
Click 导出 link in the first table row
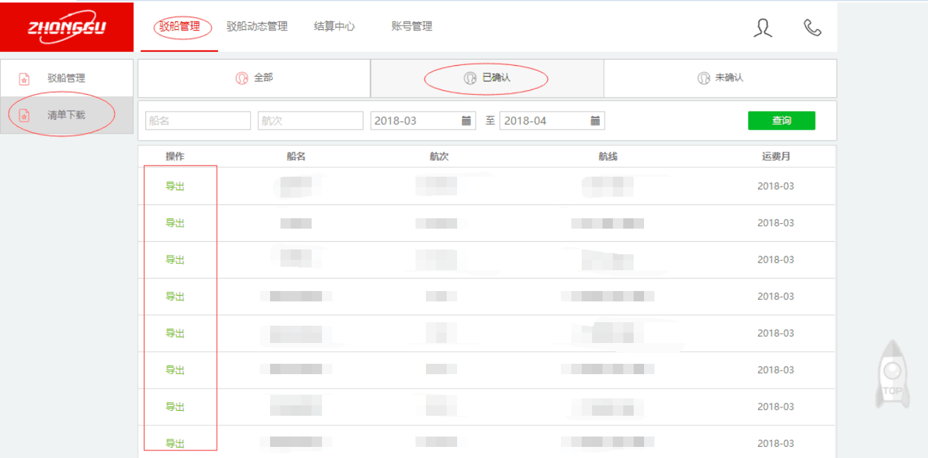point(175,186)
